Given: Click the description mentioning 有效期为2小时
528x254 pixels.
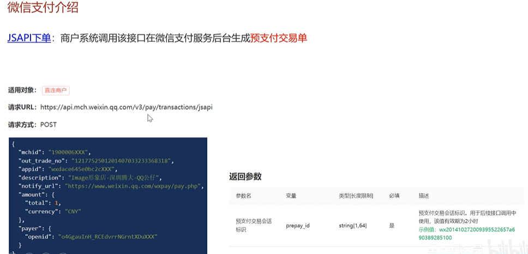Looking at the screenshot, I should (467, 217).
